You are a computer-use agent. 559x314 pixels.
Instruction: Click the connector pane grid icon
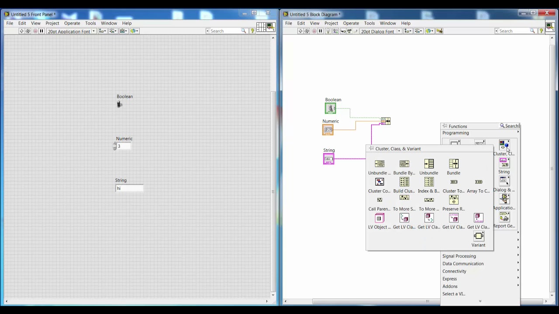[x=261, y=27]
